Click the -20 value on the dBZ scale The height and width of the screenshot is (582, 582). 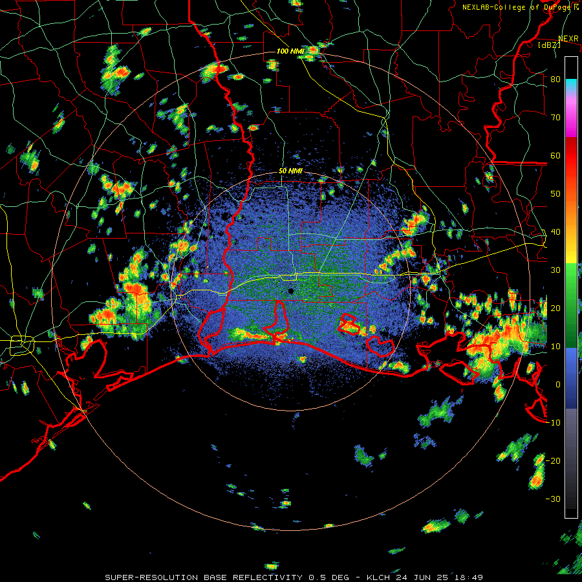pos(553,461)
